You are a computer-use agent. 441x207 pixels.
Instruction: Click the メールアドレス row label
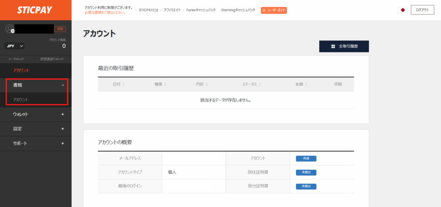tap(130, 158)
